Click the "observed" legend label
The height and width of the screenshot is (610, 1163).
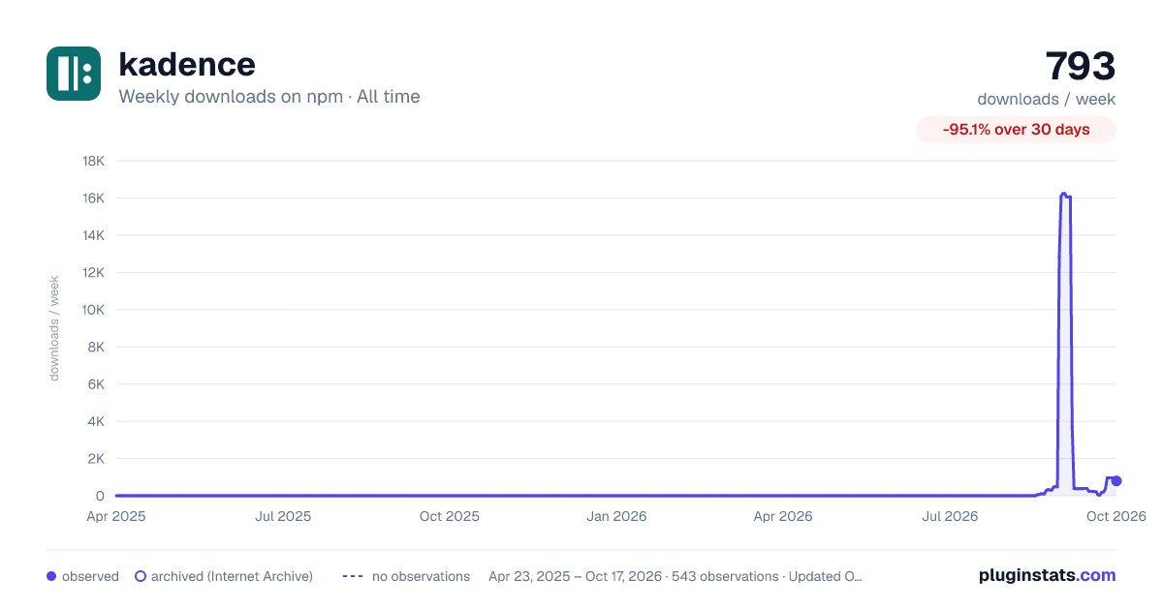(90, 576)
